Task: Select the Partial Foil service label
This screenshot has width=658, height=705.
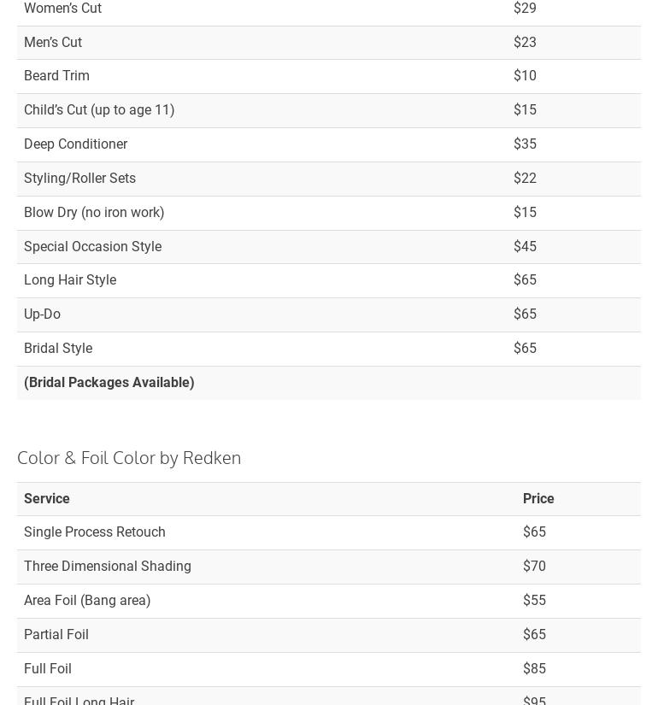Action: click(x=56, y=635)
